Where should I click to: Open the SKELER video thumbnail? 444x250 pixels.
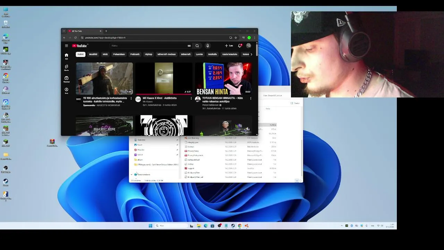[x=104, y=126]
